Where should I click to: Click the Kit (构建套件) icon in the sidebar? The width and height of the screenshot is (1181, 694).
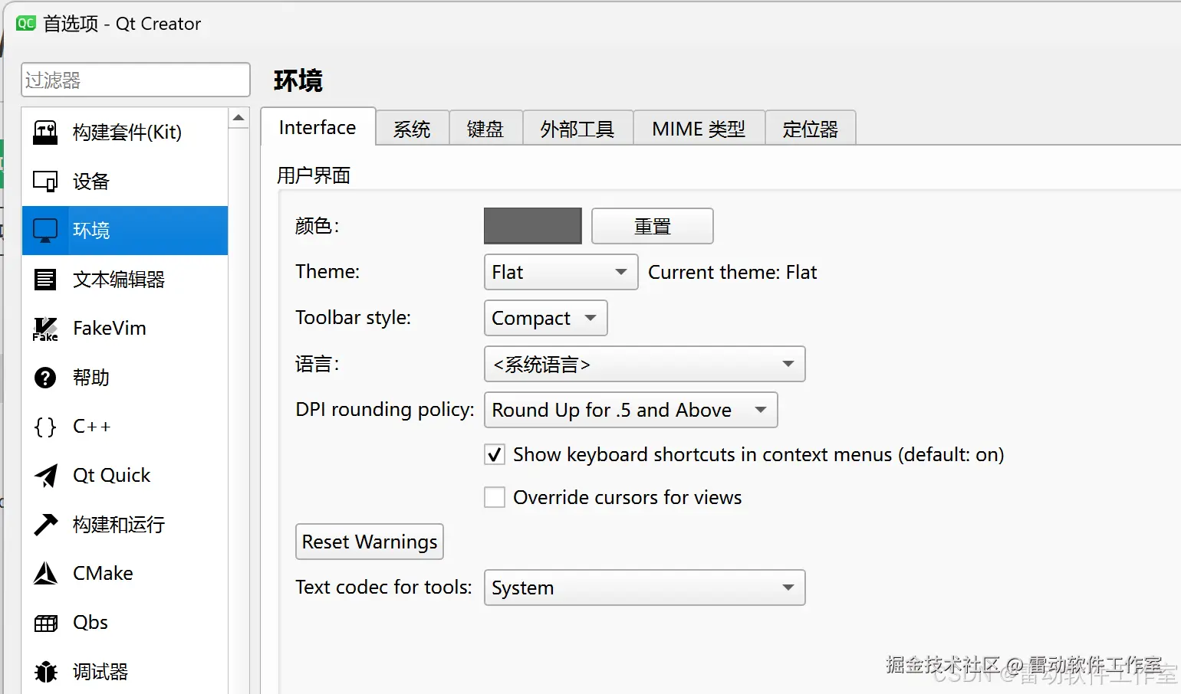coord(45,133)
